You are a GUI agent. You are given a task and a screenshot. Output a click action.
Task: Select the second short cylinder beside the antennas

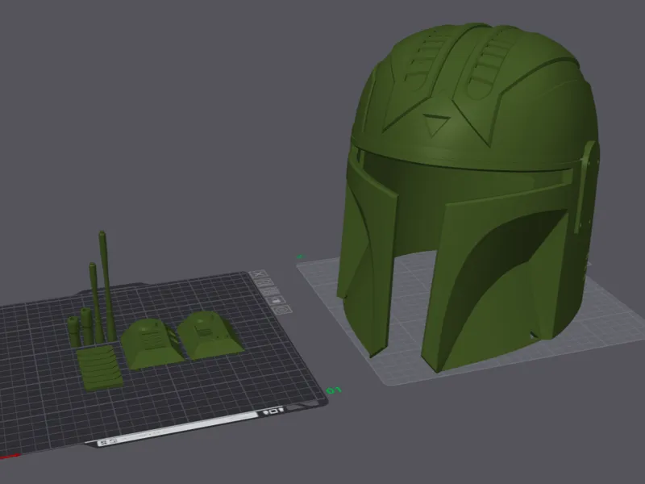(87, 327)
